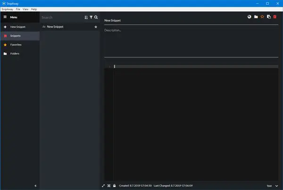Collapse the sidebar with double chevron
Image resolution: width=283 pixels, height=190 pixels.
click(35, 186)
